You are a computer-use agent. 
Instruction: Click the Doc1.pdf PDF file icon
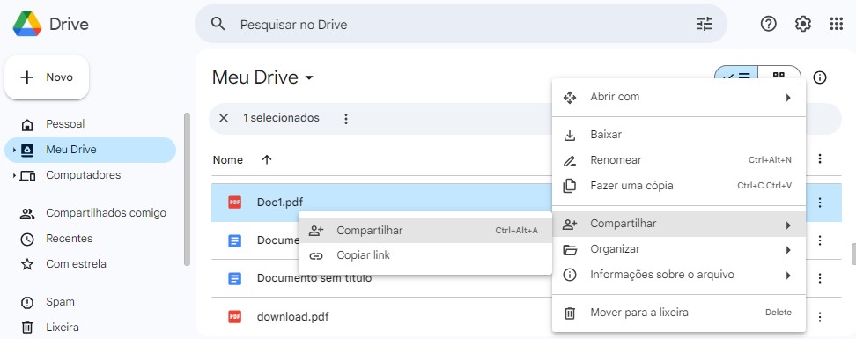(x=235, y=203)
